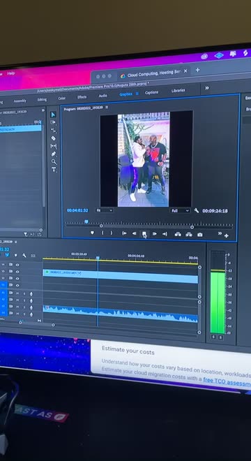The image size is (251, 461).
Task: Click the Program Monitor playhead marker
Action: (x=86, y=221)
